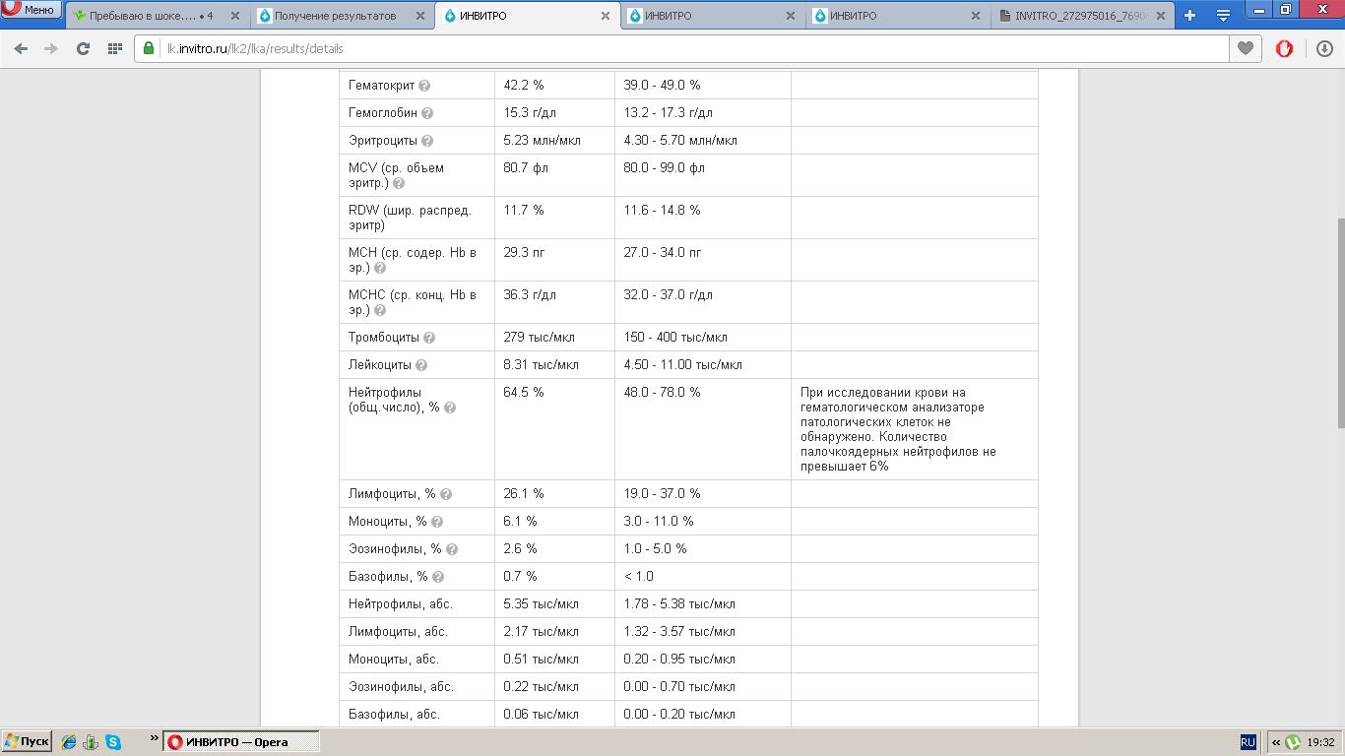Open the red Adblock hand extension icon
The width and height of the screenshot is (1345, 756).
pyautogui.click(x=1284, y=48)
